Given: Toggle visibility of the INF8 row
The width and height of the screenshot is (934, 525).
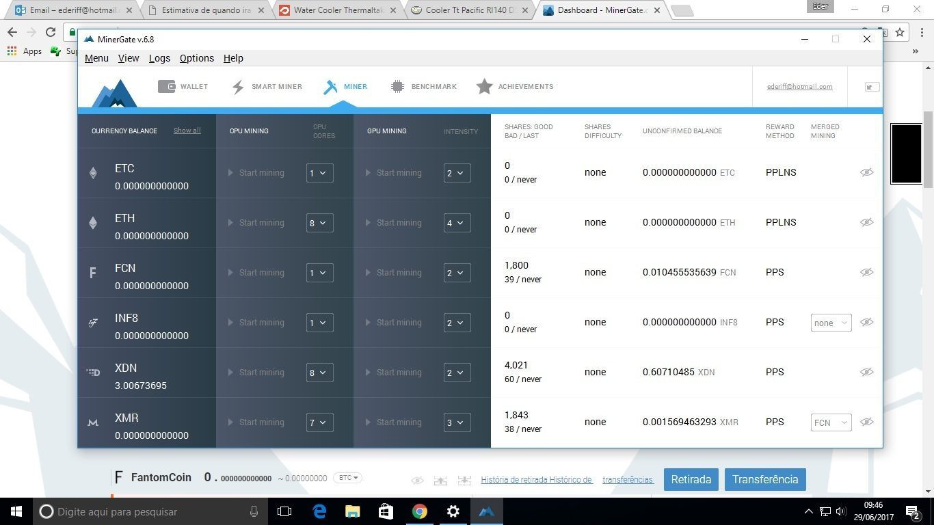Looking at the screenshot, I should click(866, 322).
